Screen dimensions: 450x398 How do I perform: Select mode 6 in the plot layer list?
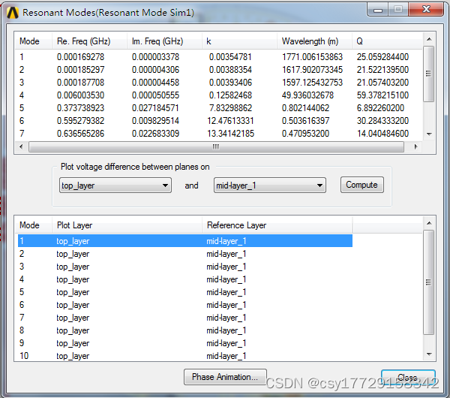tap(185, 305)
